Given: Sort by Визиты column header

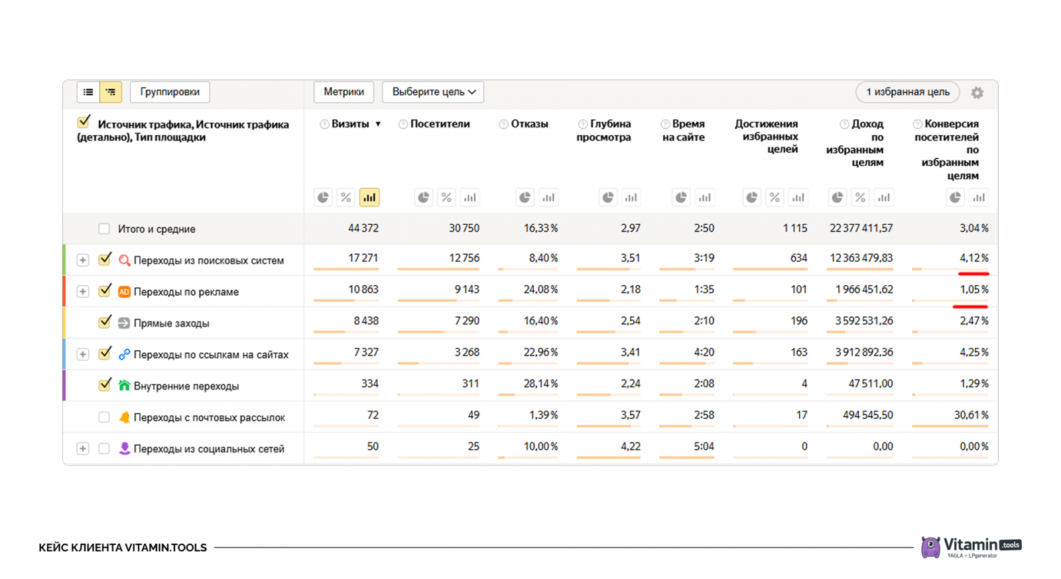Looking at the screenshot, I should 350,124.
